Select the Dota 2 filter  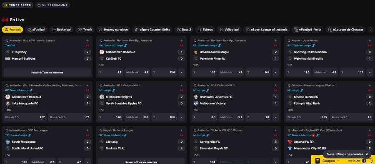[184, 30]
